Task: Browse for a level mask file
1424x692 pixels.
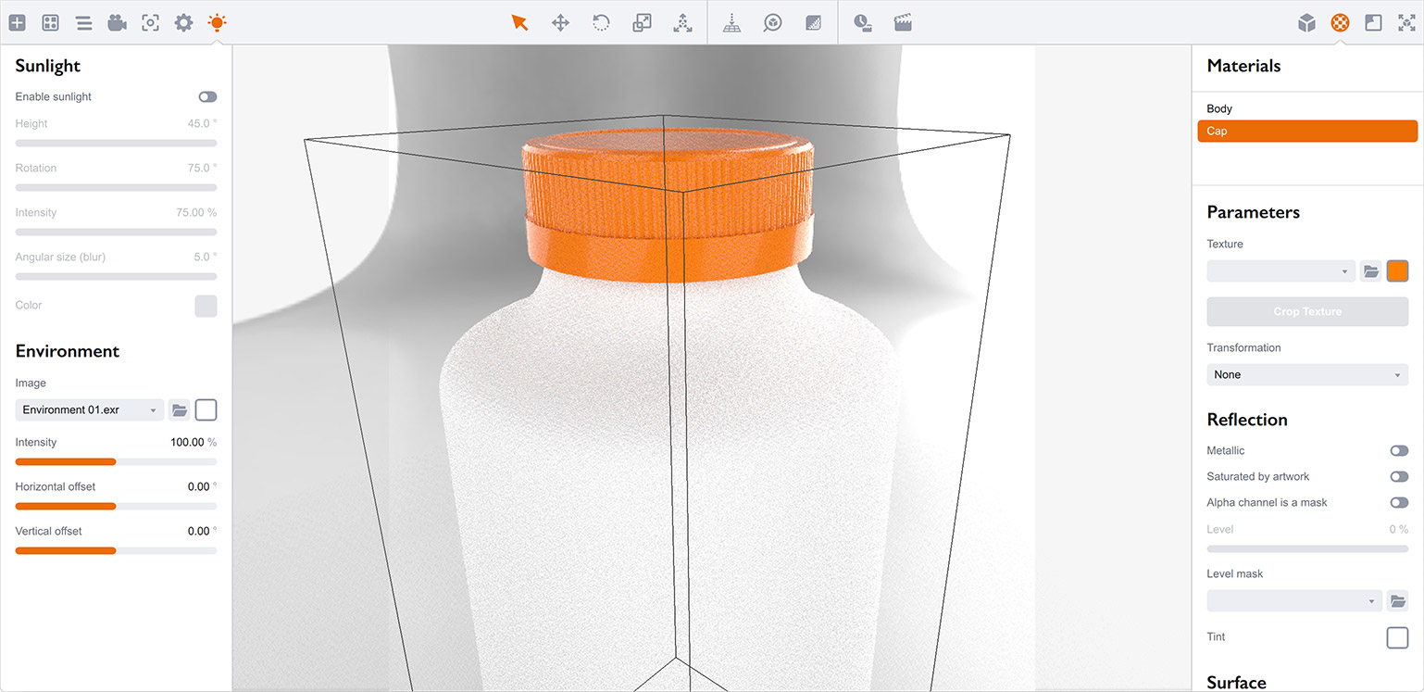Action: point(1397,601)
